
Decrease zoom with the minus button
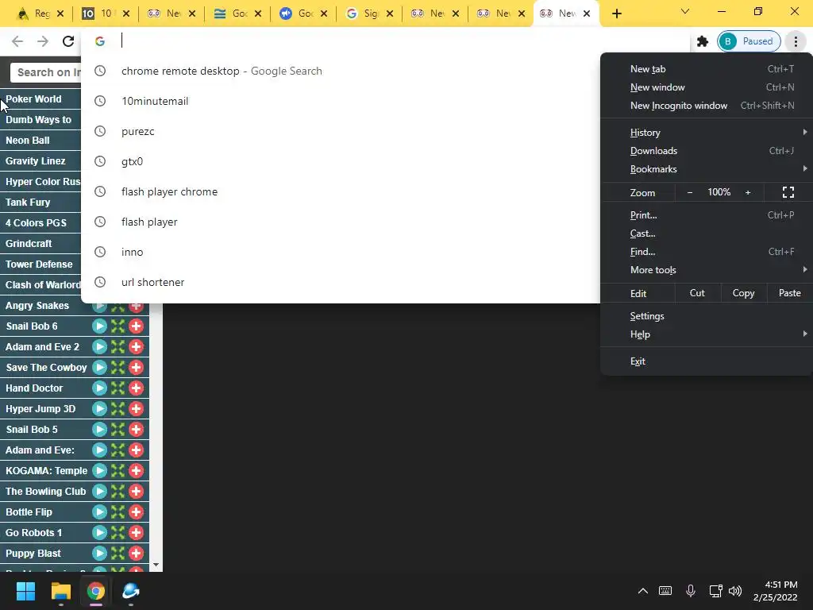point(690,192)
